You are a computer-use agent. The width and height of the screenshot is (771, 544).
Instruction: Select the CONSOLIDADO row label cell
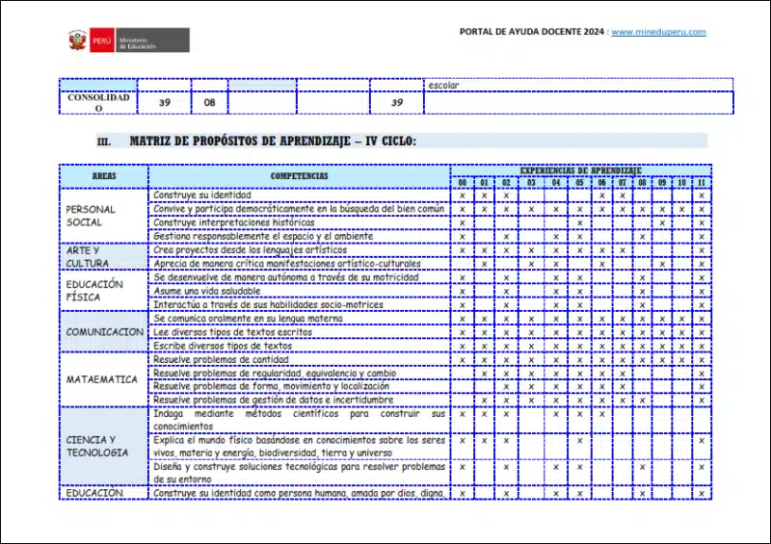point(98,103)
